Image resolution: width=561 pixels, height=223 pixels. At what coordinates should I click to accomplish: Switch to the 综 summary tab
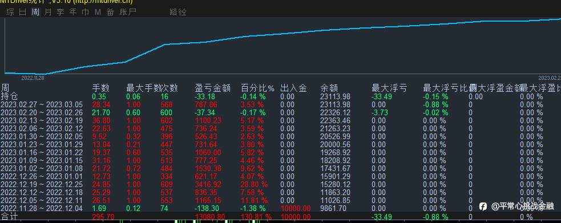pyautogui.click(x=10, y=12)
